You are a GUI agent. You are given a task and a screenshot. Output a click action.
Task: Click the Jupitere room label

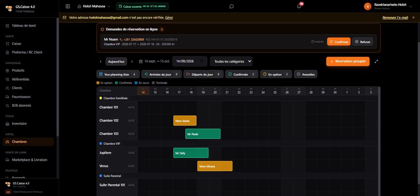[105, 153]
